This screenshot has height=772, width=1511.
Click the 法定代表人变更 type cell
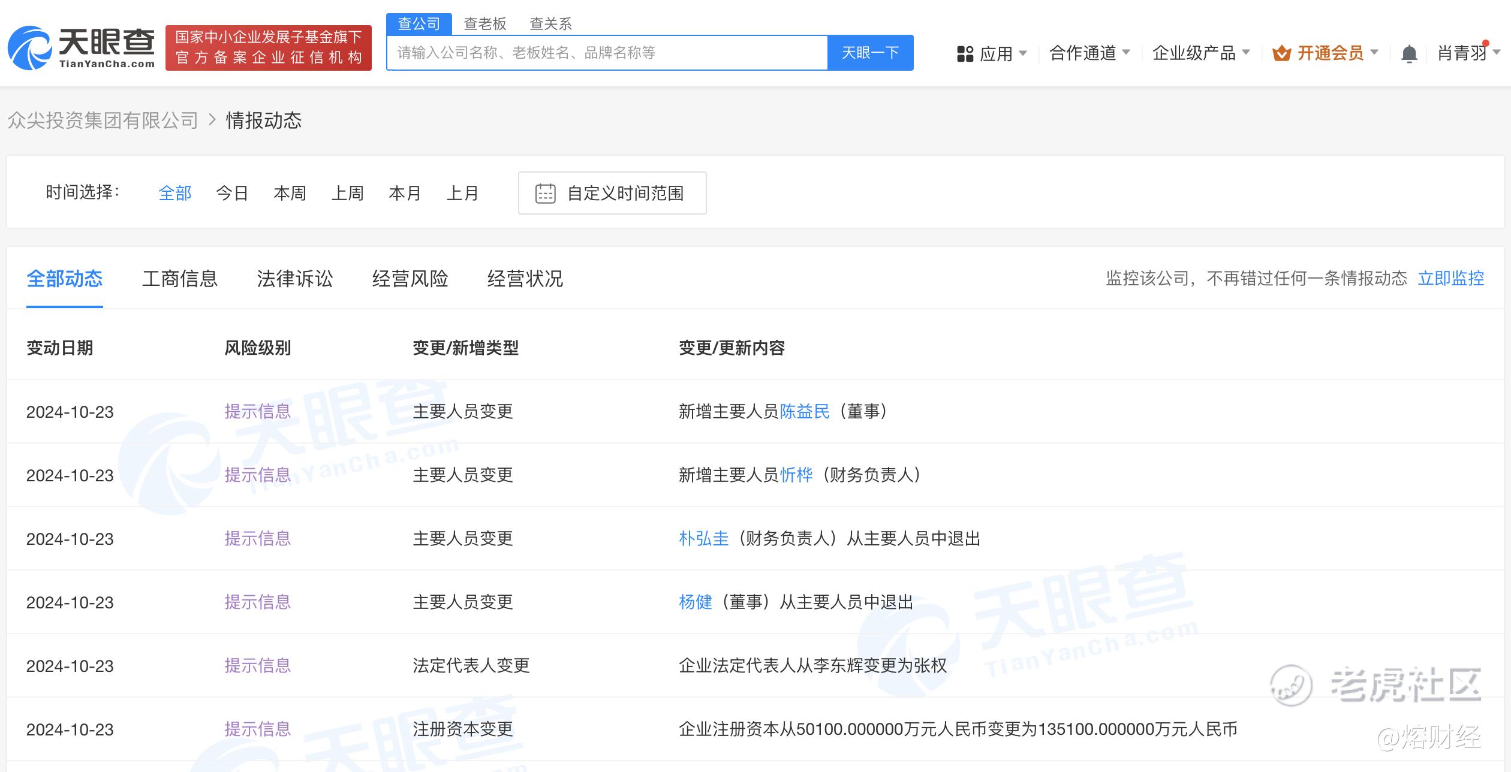pyautogui.click(x=471, y=665)
